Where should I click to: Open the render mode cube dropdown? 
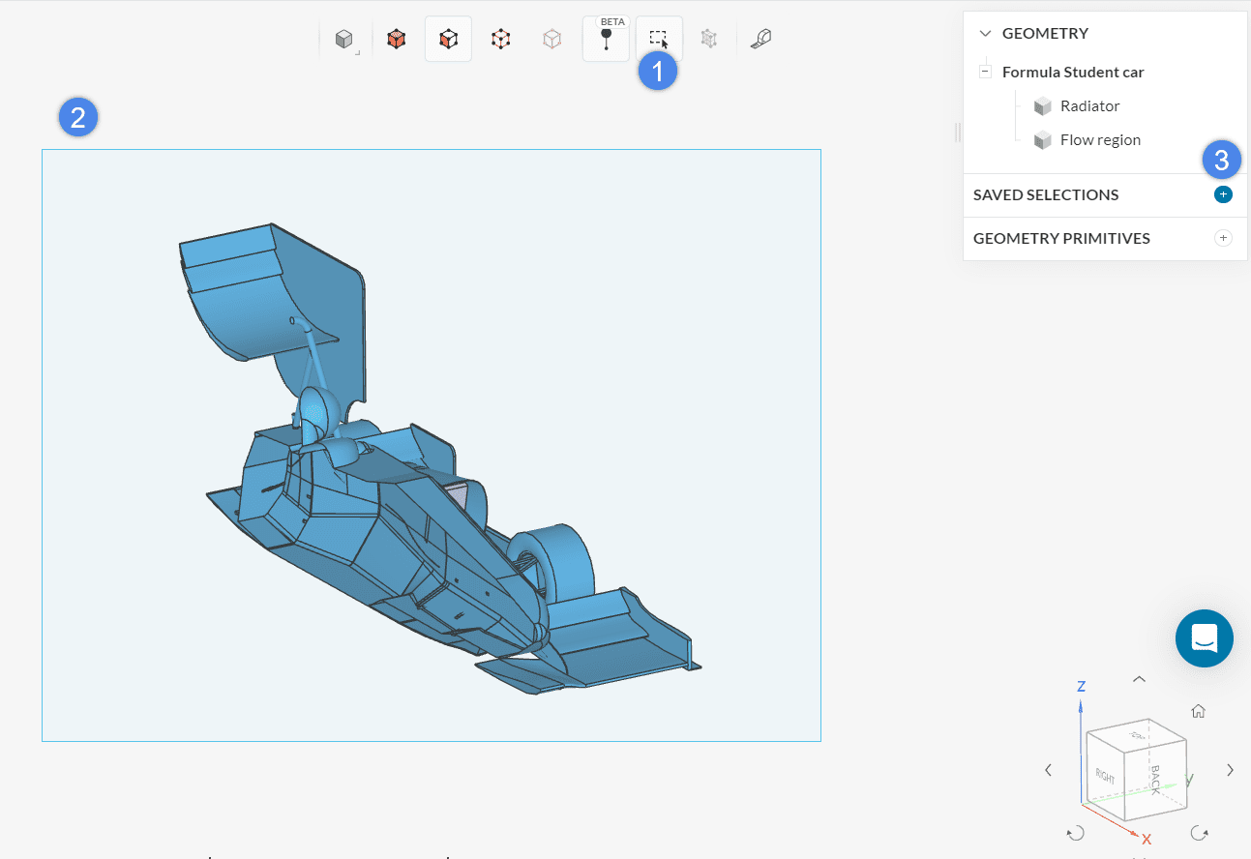point(344,40)
